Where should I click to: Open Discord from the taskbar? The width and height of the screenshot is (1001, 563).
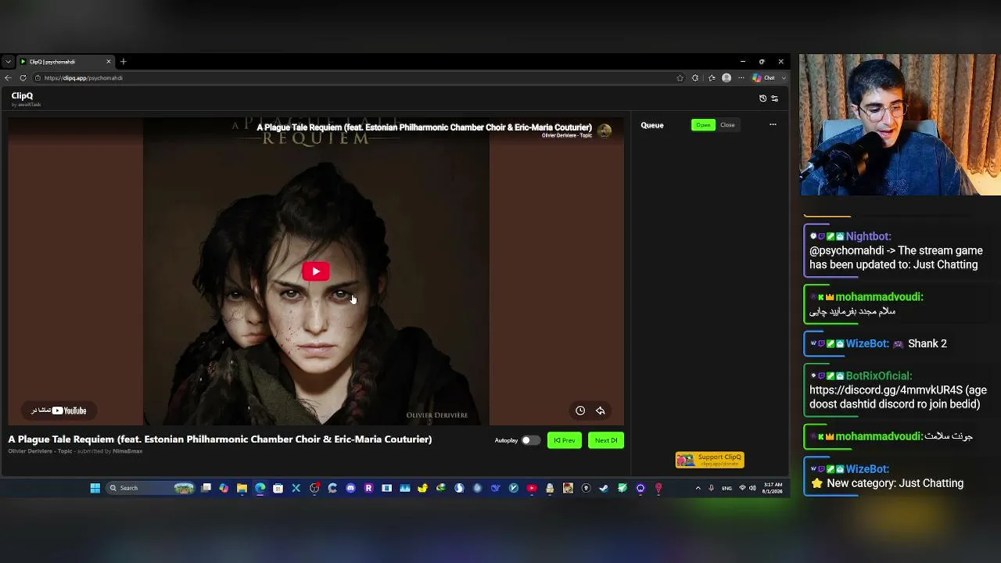click(350, 488)
